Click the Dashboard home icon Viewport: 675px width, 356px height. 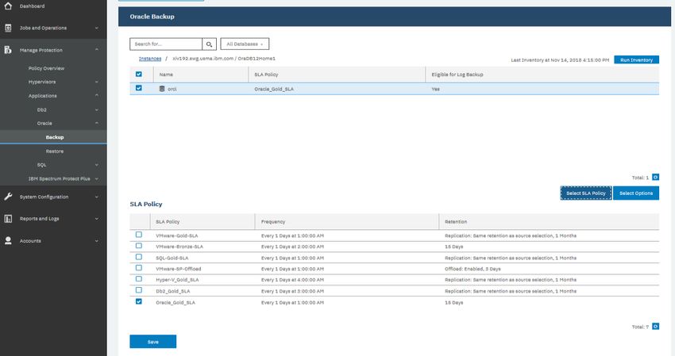(x=8, y=6)
